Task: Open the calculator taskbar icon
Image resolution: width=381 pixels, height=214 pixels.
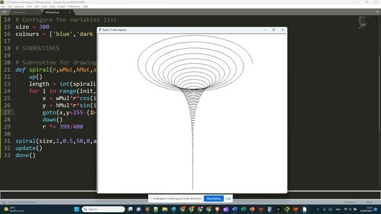Action: (270, 209)
